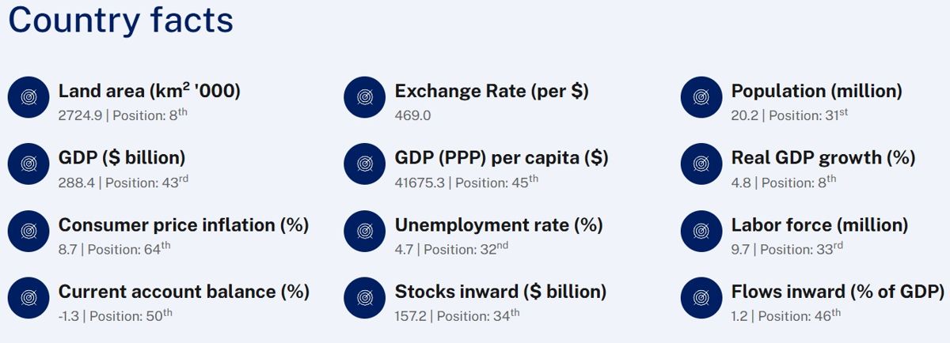This screenshot has width=950, height=343.
Task: Click the target icon beside Land area
Action: (x=28, y=98)
